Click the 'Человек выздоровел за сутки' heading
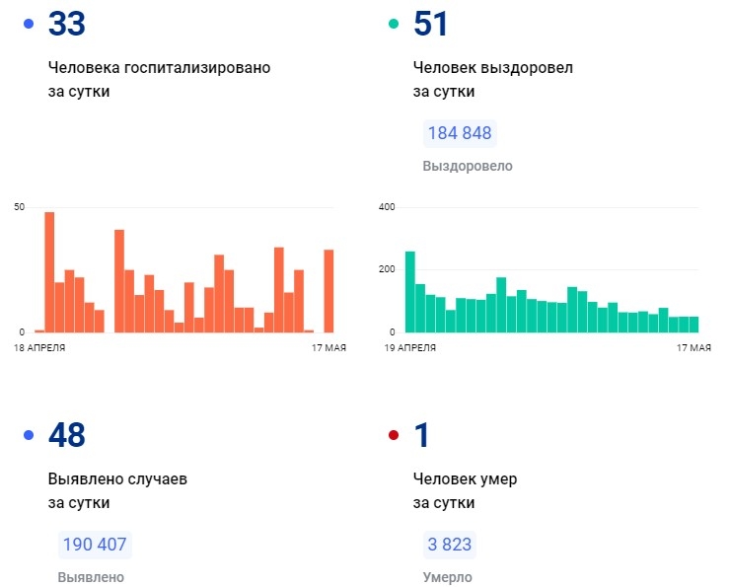730x587 pixels. coord(492,79)
